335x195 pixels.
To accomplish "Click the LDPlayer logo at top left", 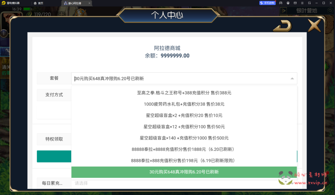I will point(4,3).
